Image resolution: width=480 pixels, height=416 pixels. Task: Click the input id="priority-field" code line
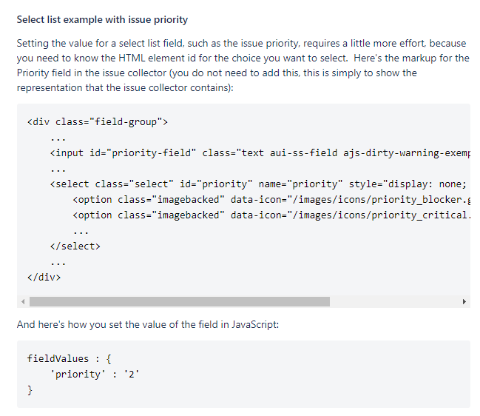coord(260,153)
